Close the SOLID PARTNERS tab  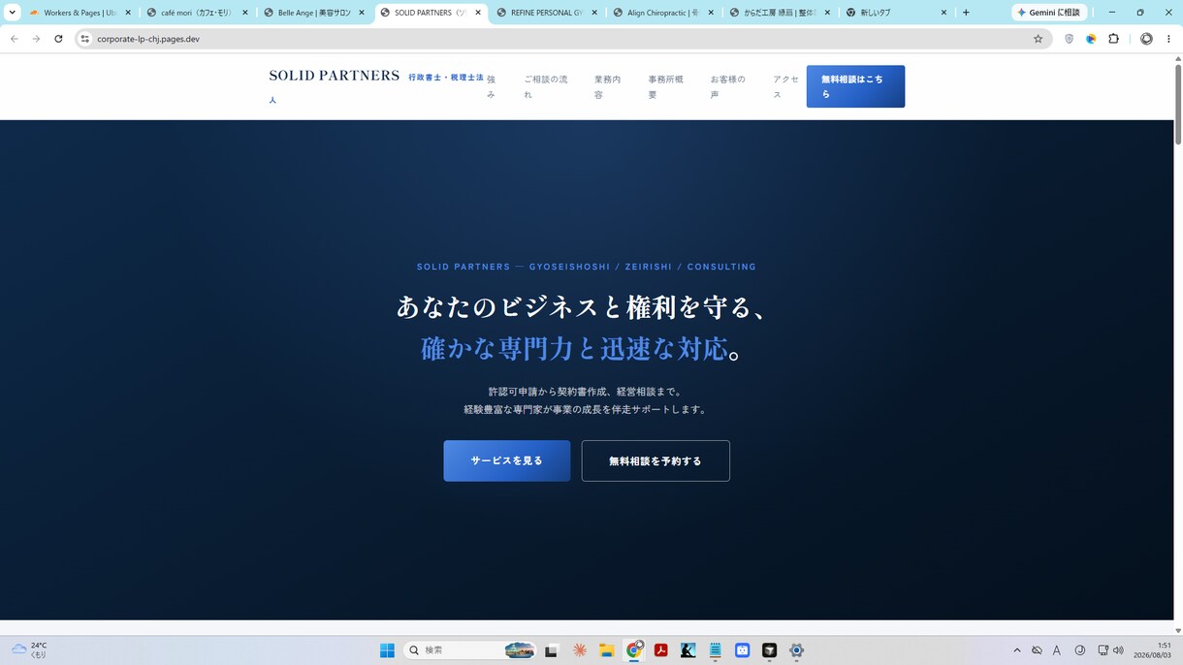(477, 13)
